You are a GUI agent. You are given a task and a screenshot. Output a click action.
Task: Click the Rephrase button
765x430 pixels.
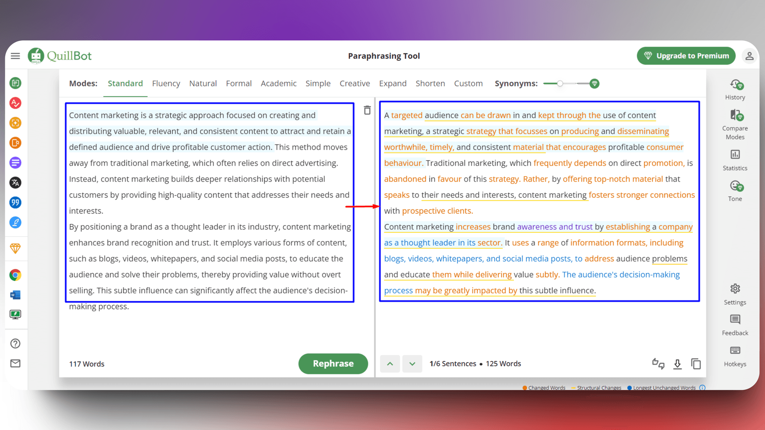[333, 364]
